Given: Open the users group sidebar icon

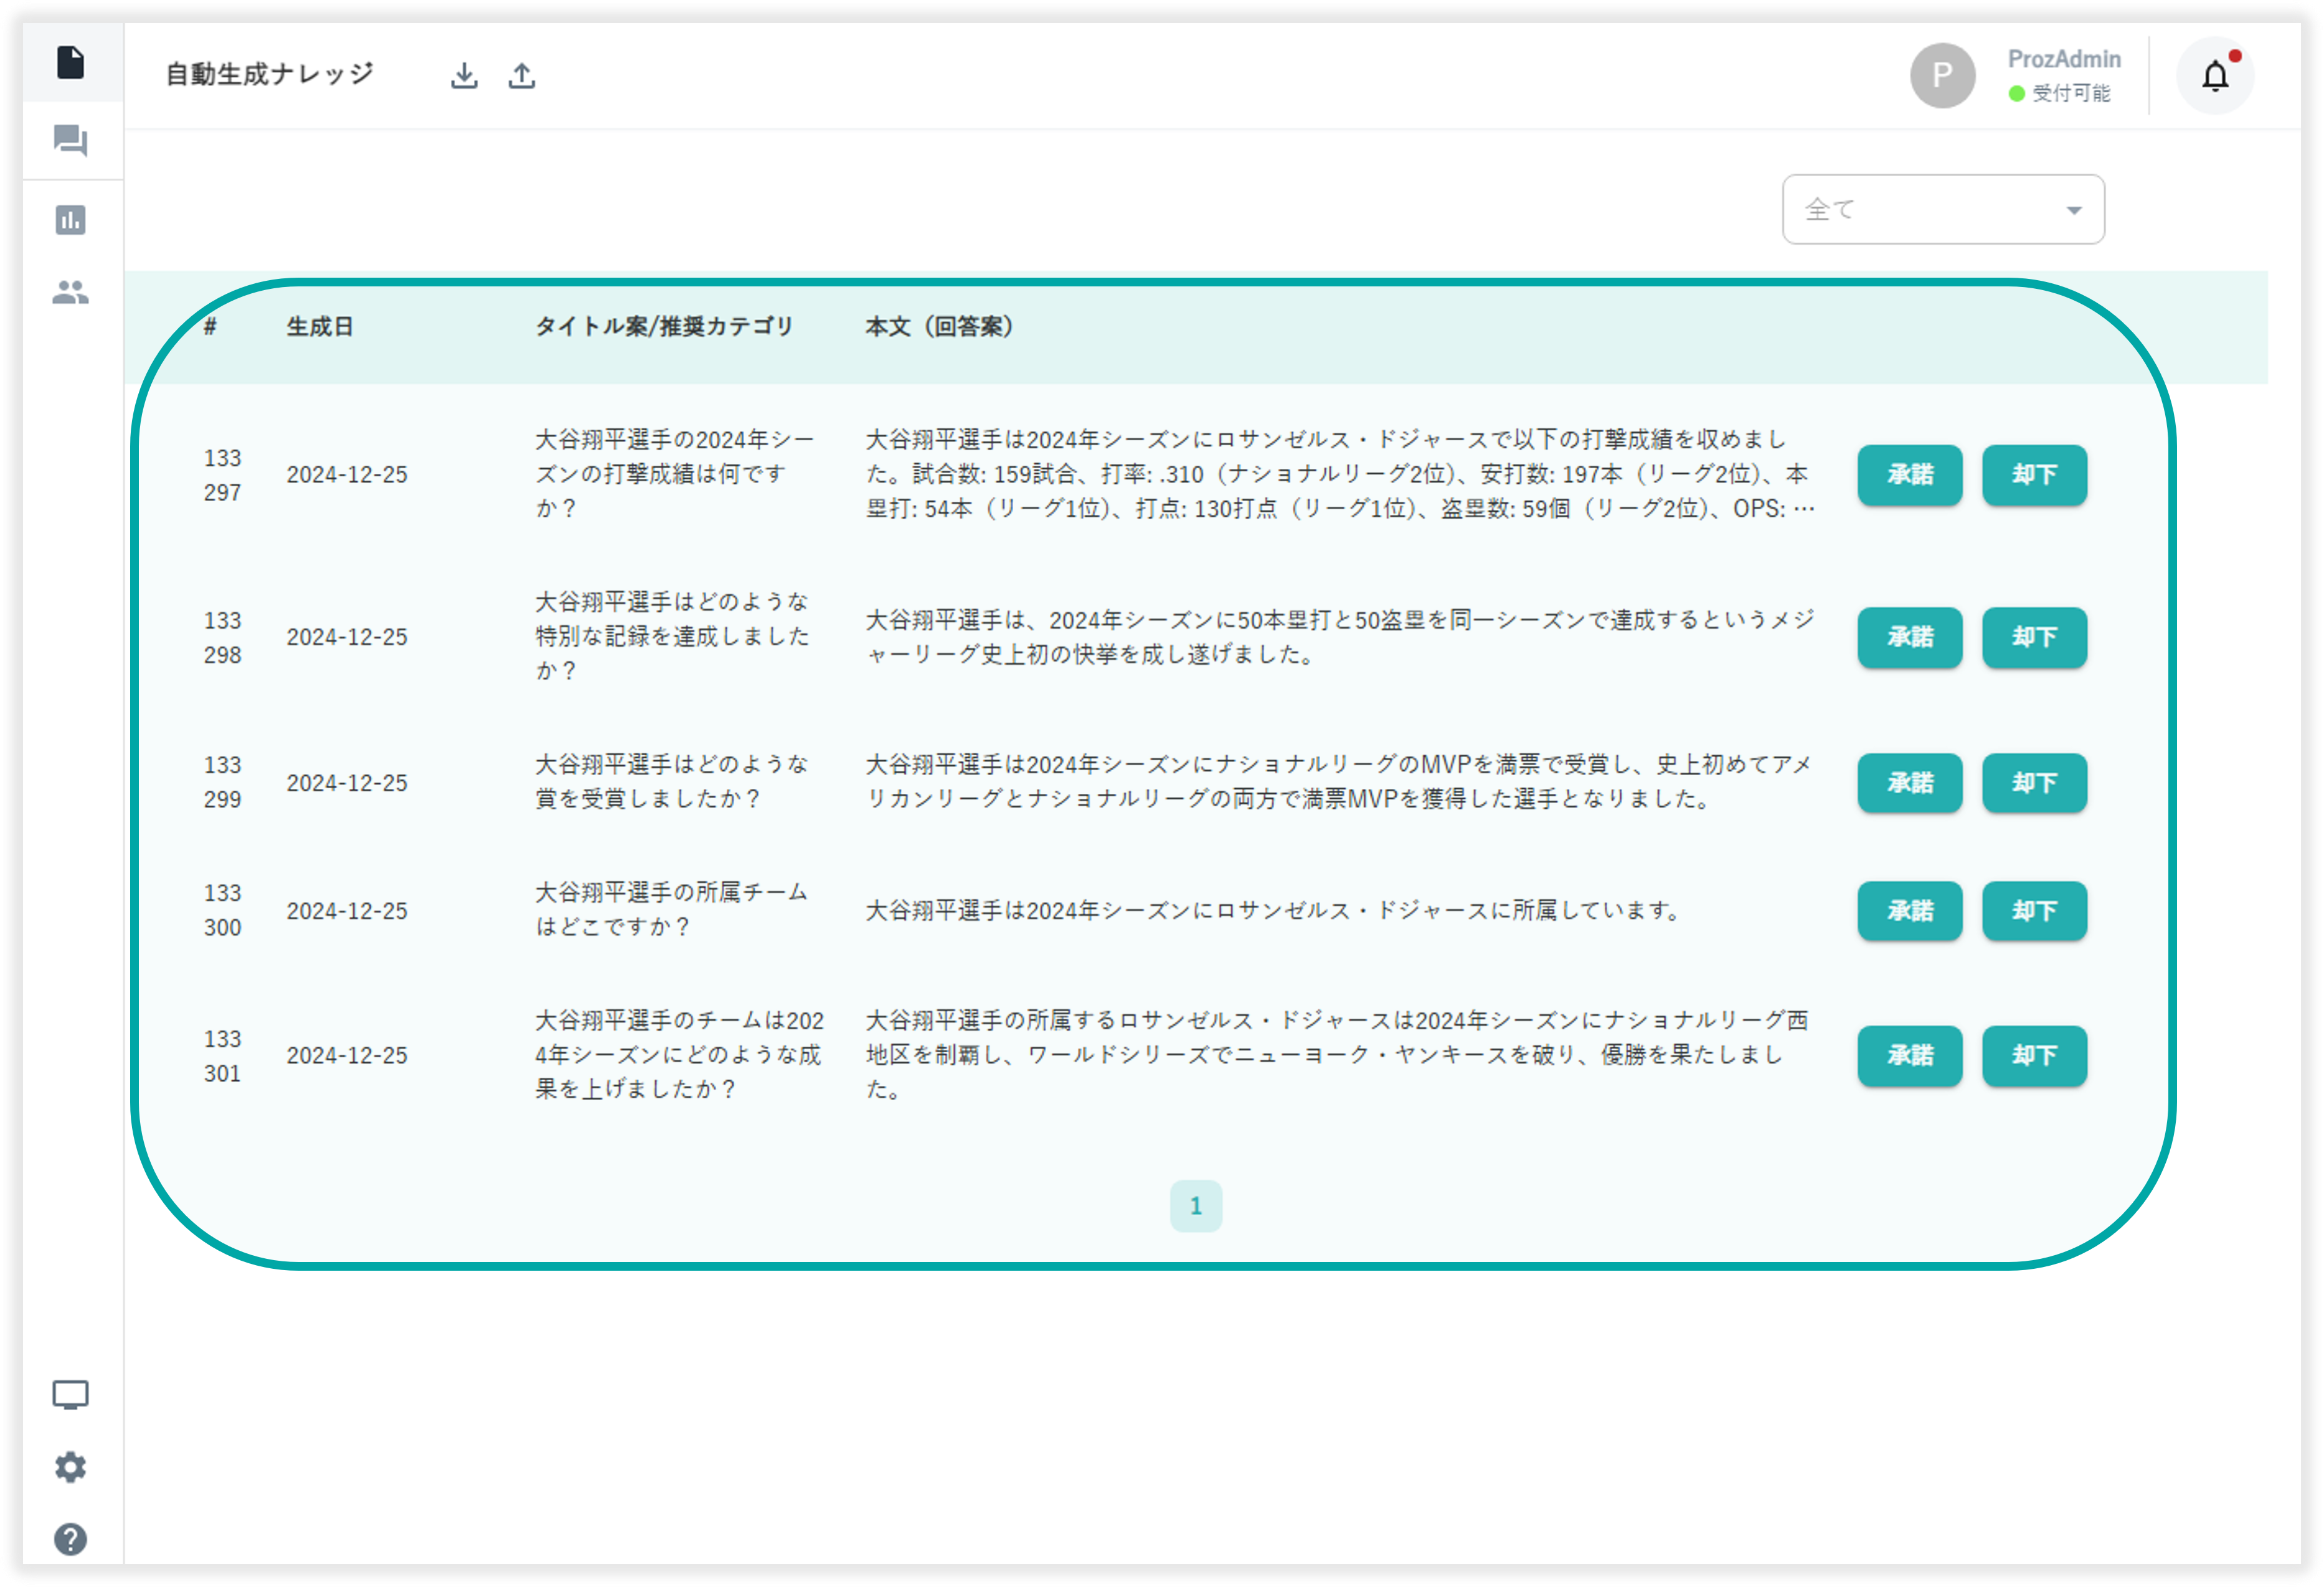Looking at the screenshot, I should click(70, 292).
